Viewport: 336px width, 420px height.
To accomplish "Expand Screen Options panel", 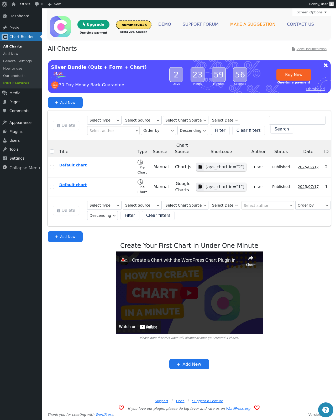I will (x=311, y=12).
